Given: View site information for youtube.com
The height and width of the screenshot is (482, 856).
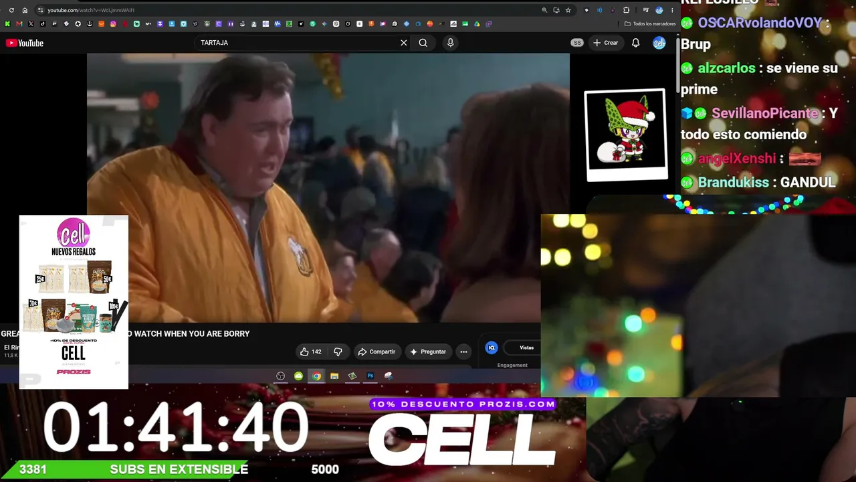Looking at the screenshot, I should pyautogui.click(x=40, y=10).
